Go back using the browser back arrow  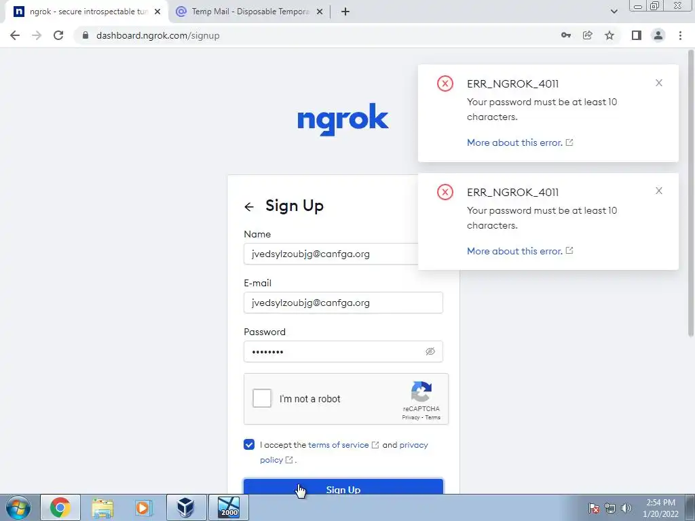(15, 35)
